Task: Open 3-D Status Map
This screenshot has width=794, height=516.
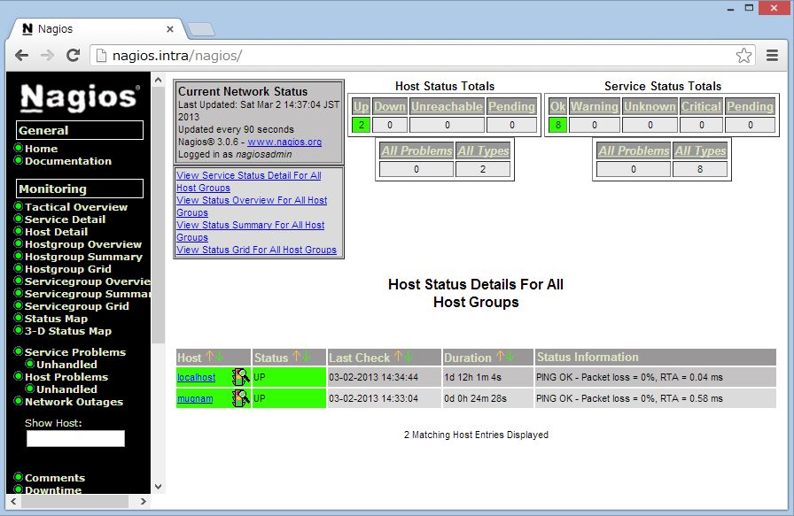Action: click(68, 331)
